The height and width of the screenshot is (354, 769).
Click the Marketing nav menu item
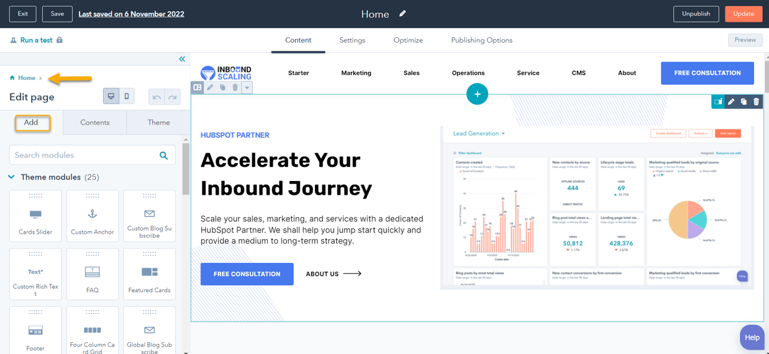pos(356,73)
